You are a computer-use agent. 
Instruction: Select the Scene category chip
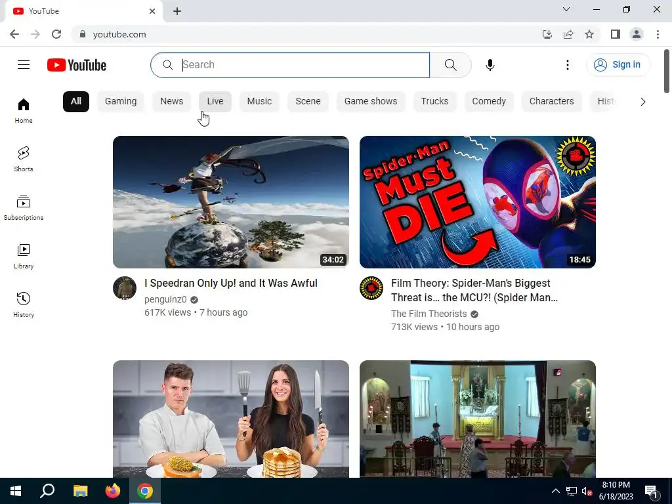pos(308,102)
